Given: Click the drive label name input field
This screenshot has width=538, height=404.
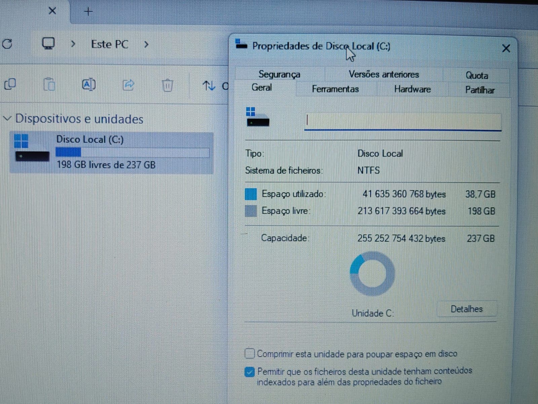Looking at the screenshot, I should [x=402, y=122].
